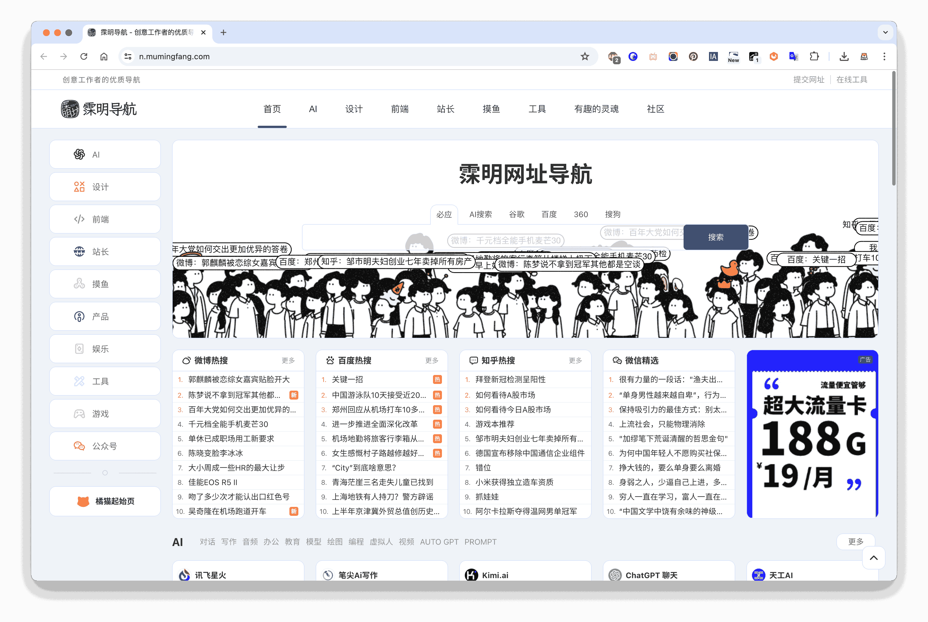Open the 工具 sidebar category

pos(105,381)
